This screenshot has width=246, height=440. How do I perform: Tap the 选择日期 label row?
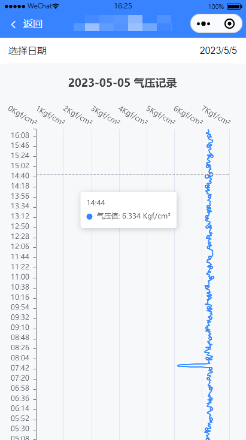123,51
